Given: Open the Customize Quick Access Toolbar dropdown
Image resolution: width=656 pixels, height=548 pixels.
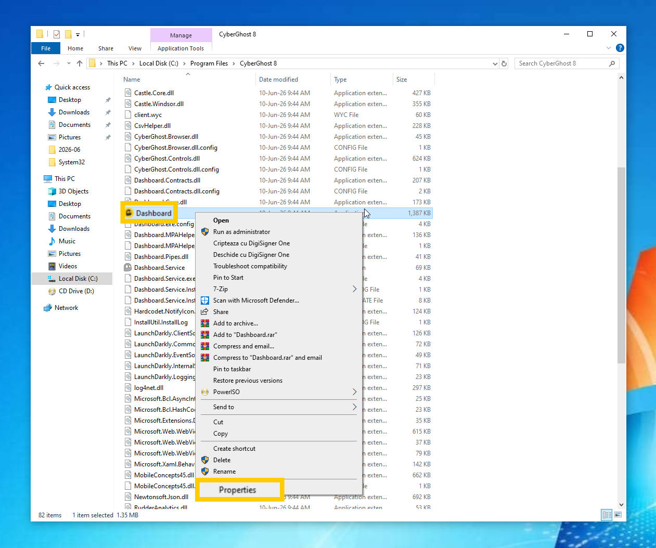Looking at the screenshot, I should [78, 34].
